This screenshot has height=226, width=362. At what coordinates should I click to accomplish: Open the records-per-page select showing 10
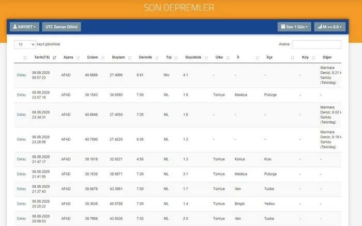pyautogui.click(x=25, y=44)
